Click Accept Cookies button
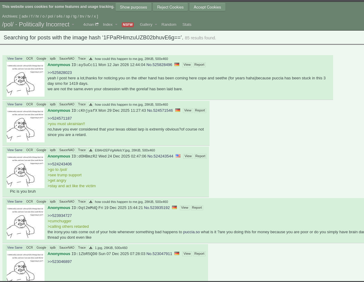The width and height of the screenshot is (364, 282). click(x=207, y=7)
